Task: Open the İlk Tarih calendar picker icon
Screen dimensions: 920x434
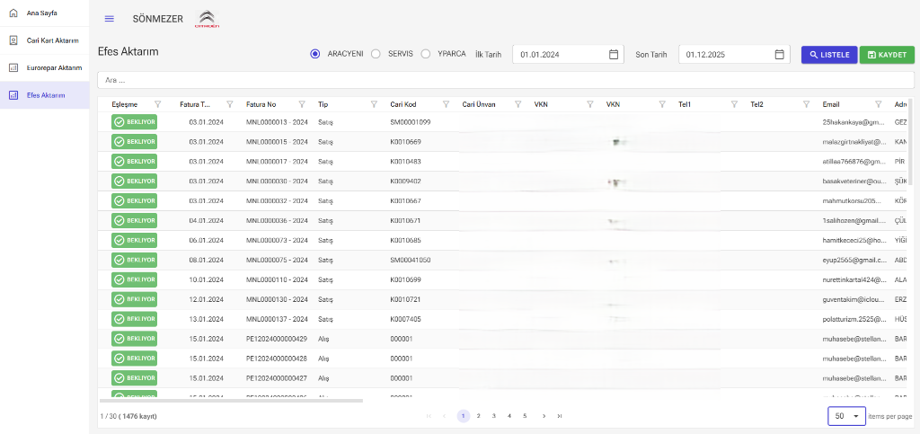Action: (x=614, y=54)
